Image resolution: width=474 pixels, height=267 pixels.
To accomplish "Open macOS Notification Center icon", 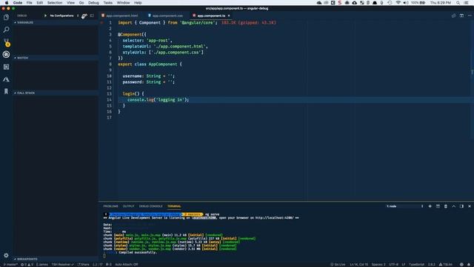I will pos(467,3).
